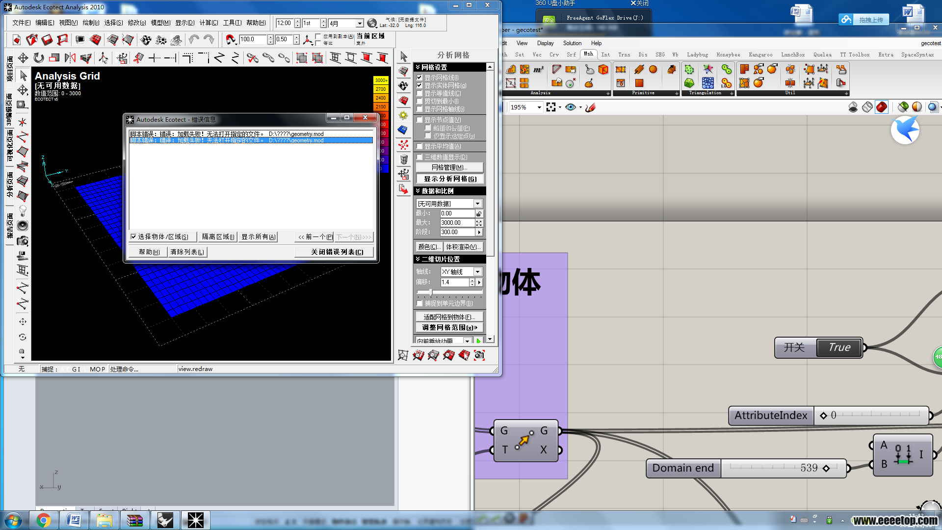Open the 计算 menu
The image size is (942, 530).
tap(209, 23)
